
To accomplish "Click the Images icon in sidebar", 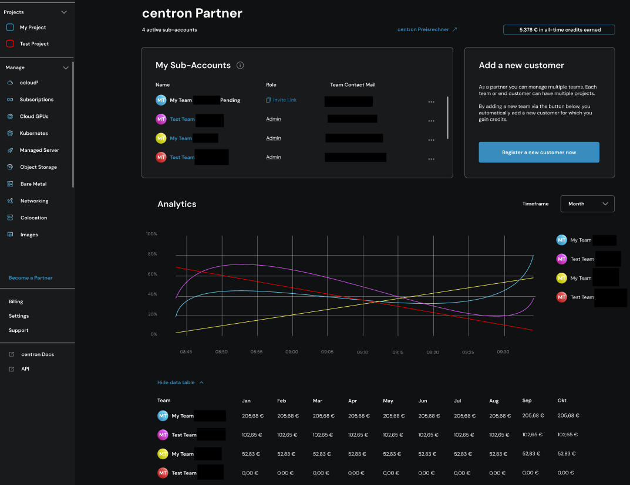I will point(10,234).
